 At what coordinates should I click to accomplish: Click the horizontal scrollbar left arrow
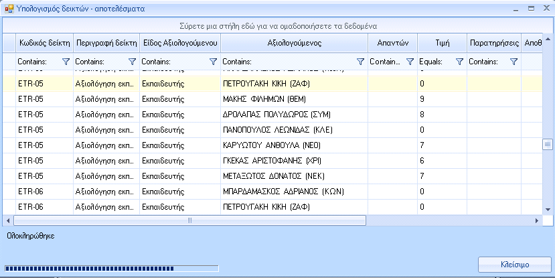click(x=8, y=220)
